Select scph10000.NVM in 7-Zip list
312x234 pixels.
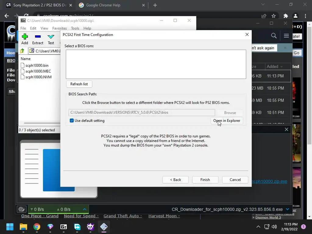pos(38,77)
